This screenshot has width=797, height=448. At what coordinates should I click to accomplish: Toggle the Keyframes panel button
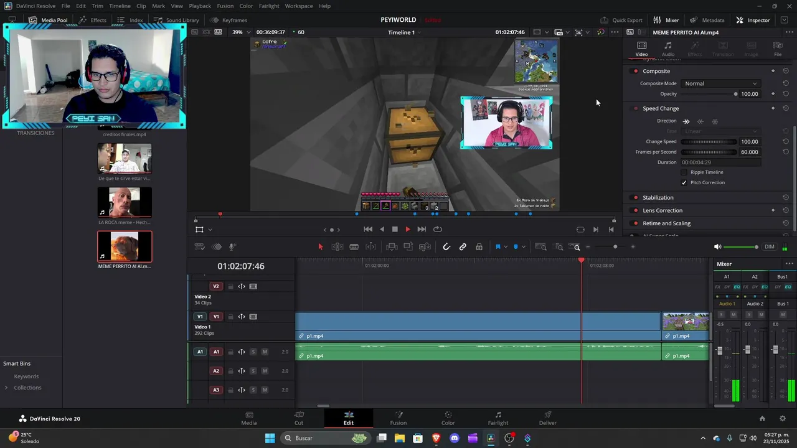coord(229,20)
